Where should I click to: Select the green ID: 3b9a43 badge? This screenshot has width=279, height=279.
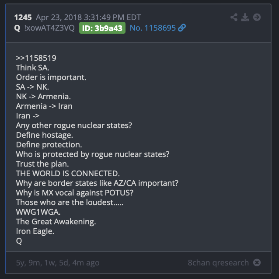[102, 28]
